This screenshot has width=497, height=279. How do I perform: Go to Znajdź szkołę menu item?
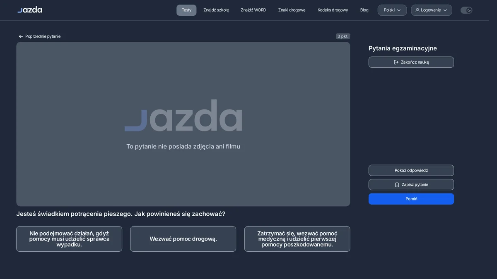216,10
